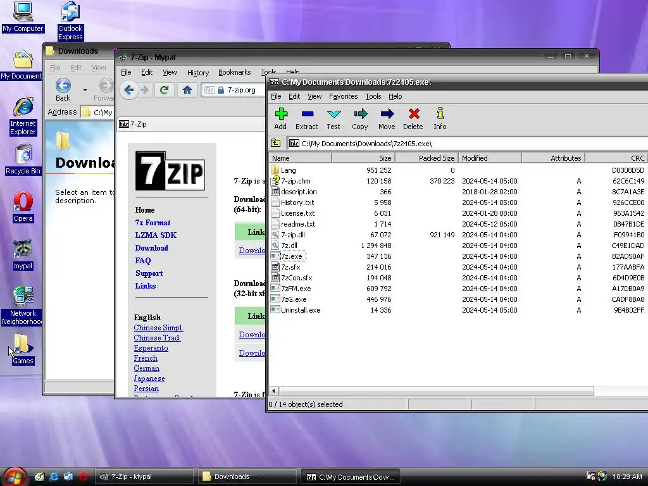Select the mypal desktop icon
Image resolution: width=648 pixels, height=486 pixels.
coord(23,254)
